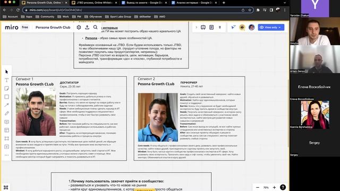Open browser extensions puzzle icon
340x191 pixels.
click(258, 10)
